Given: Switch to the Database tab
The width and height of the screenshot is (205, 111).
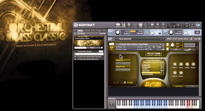Looking at the screenshot, I should point(87,31).
